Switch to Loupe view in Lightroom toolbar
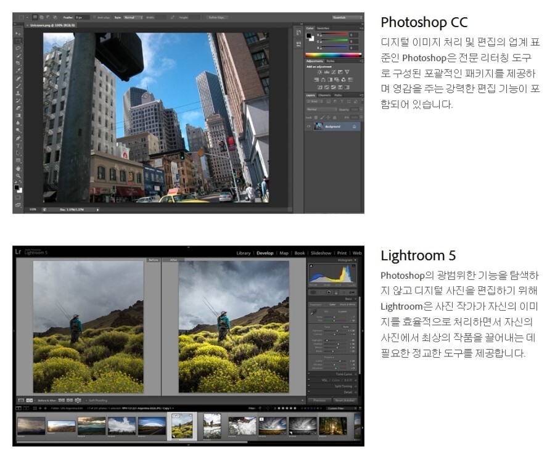The width and height of the screenshot is (555, 473). tap(21, 400)
